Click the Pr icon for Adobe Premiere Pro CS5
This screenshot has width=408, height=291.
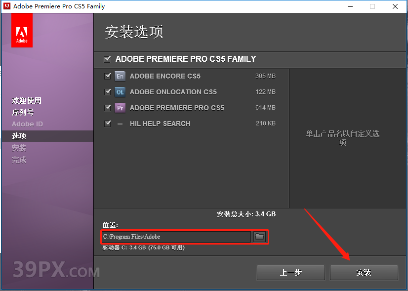[120, 108]
